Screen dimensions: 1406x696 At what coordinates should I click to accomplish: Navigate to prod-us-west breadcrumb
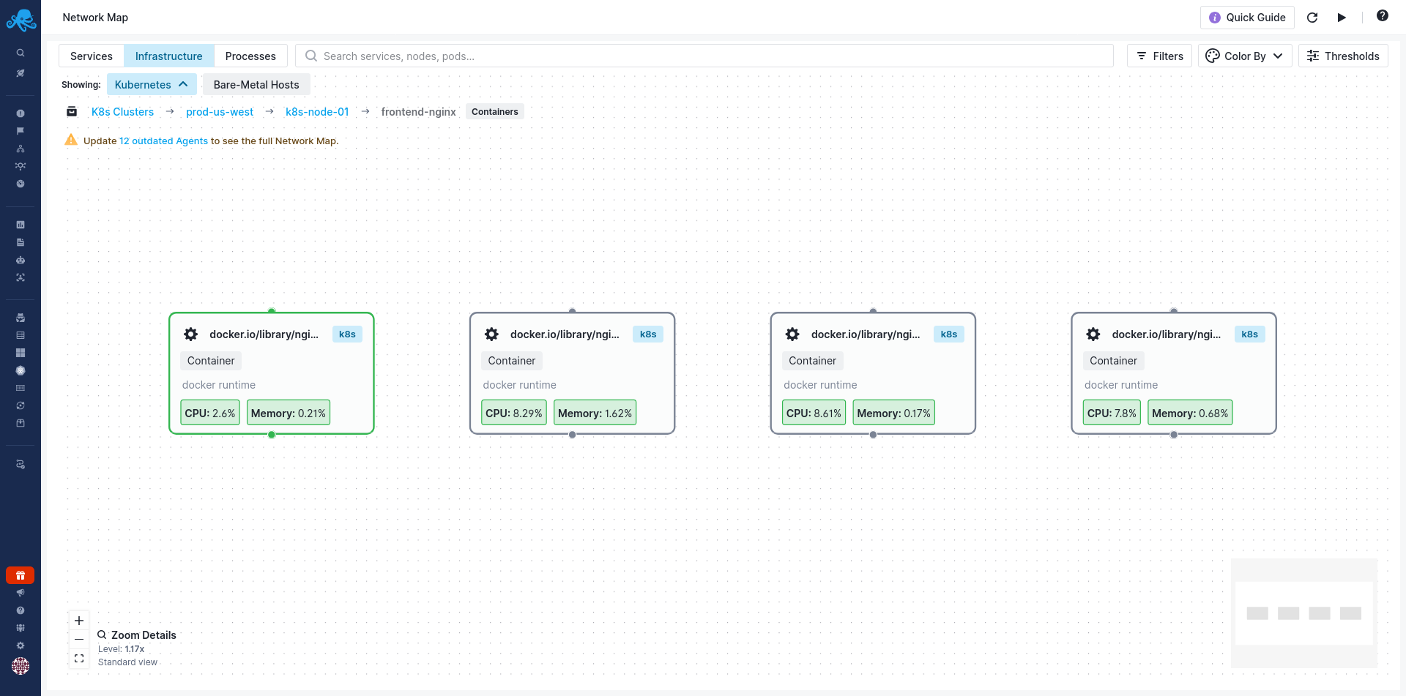220,112
